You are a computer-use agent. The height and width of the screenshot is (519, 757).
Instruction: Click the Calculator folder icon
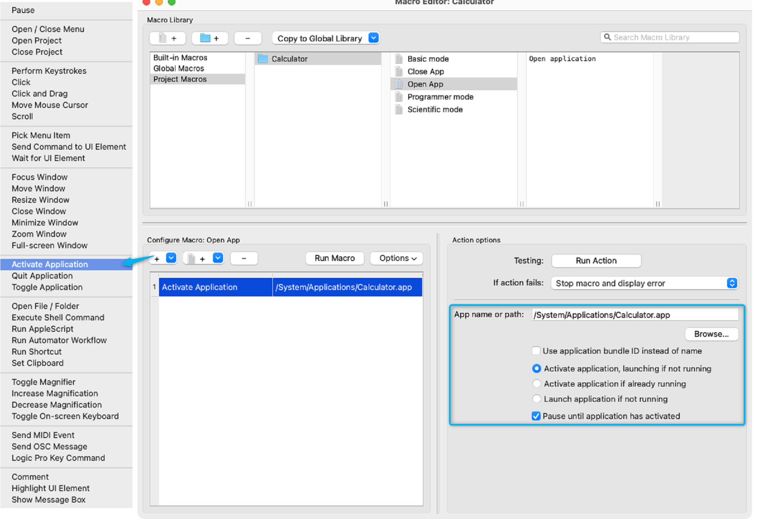(x=263, y=59)
